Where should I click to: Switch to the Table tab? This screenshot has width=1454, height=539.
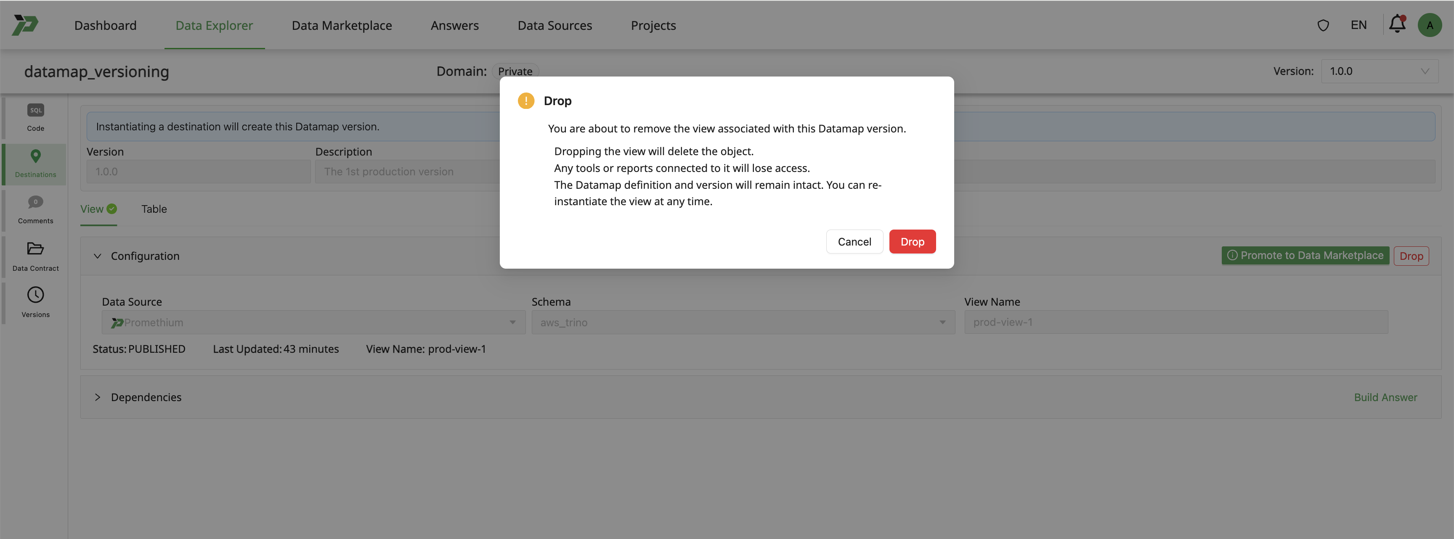[x=154, y=209]
